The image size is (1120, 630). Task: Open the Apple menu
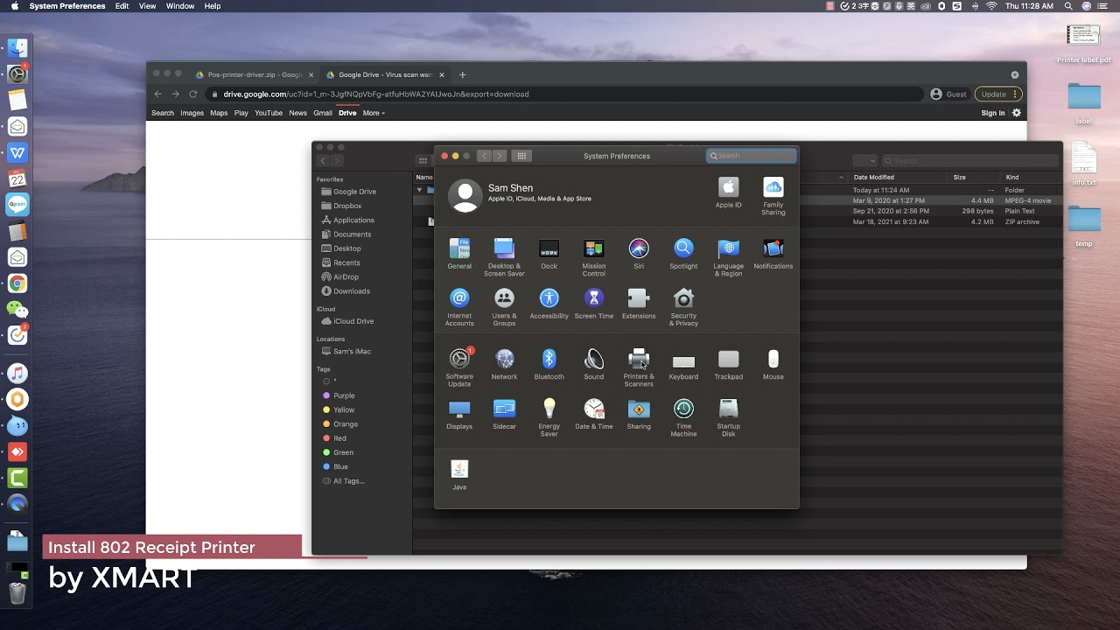(15, 6)
